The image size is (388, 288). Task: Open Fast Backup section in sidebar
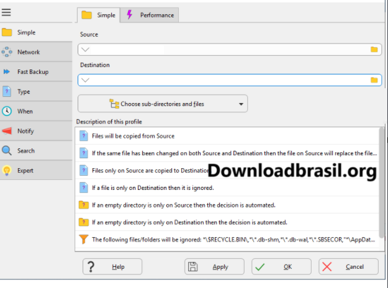(36, 72)
